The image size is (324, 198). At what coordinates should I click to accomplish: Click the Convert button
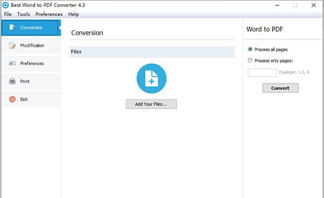(280, 88)
